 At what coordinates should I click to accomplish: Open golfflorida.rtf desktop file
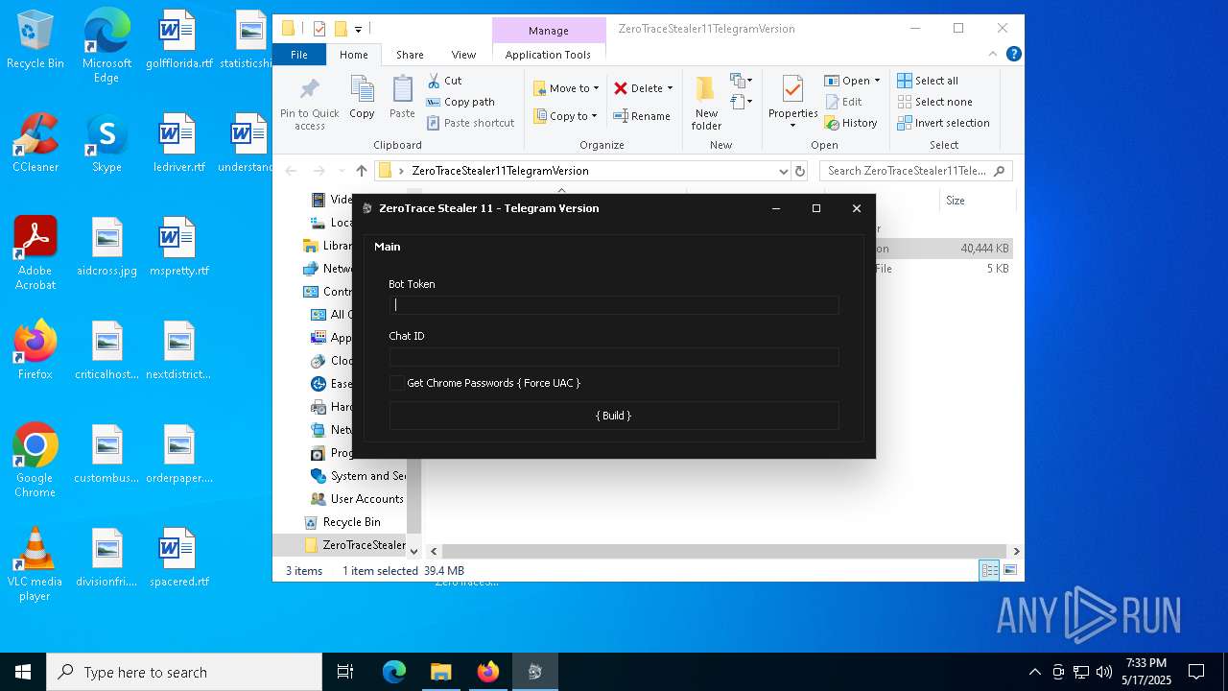point(177,39)
